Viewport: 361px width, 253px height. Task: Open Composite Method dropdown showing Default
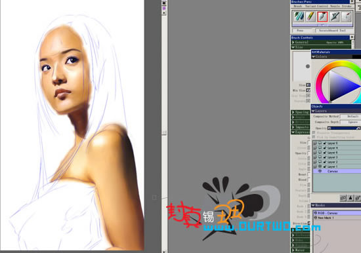coord(350,117)
